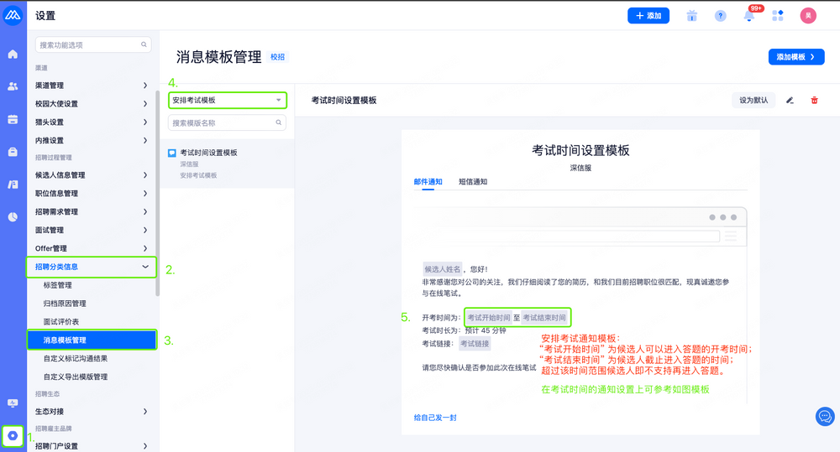This screenshot has width=840, height=452.
Task: Open settings gear icon in left rail
Action: [x=13, y=436]
